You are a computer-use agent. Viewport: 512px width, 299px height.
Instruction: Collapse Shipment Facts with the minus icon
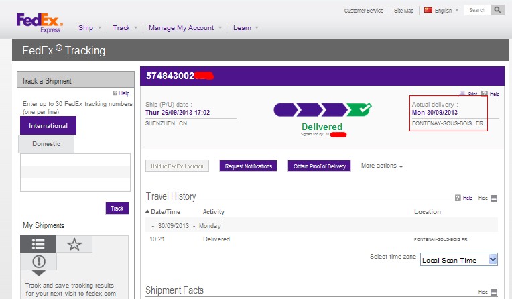pyautogui.click(x=494, y=292)
